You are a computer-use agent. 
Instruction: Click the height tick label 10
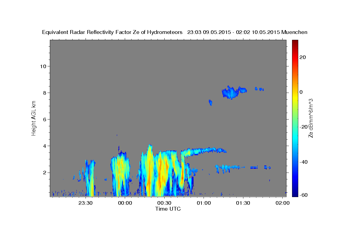[x=43, y=66]
